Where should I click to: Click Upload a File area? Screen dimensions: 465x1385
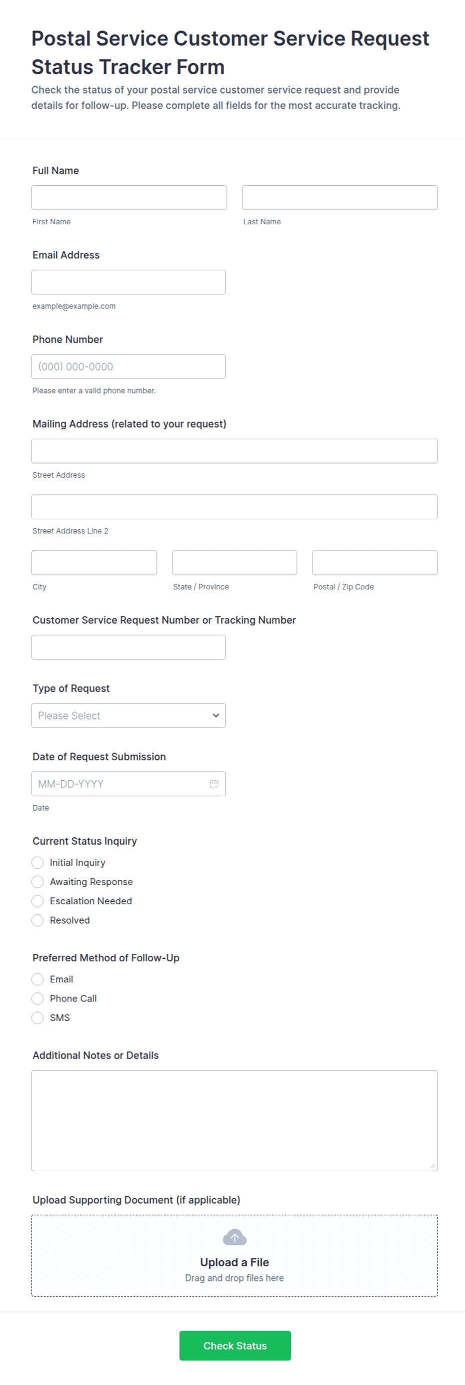click(234, 1256)
